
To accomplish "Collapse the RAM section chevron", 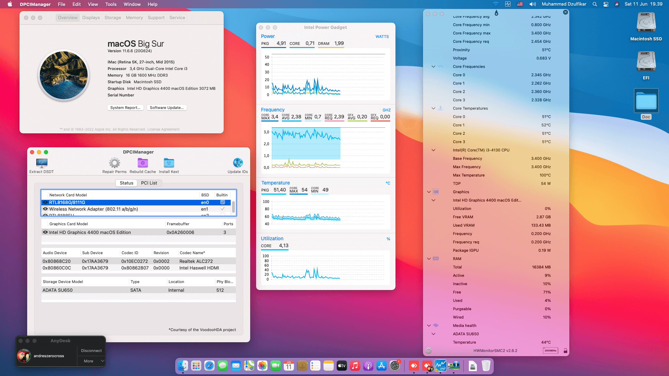I will (x=429, y=259).
